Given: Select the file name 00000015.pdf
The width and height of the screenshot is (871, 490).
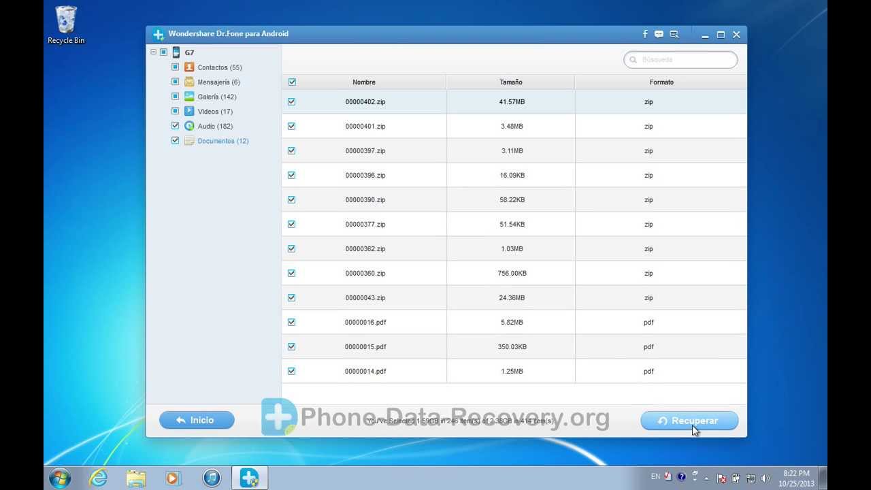Looking at the screenshot, I should click(365, 347).
